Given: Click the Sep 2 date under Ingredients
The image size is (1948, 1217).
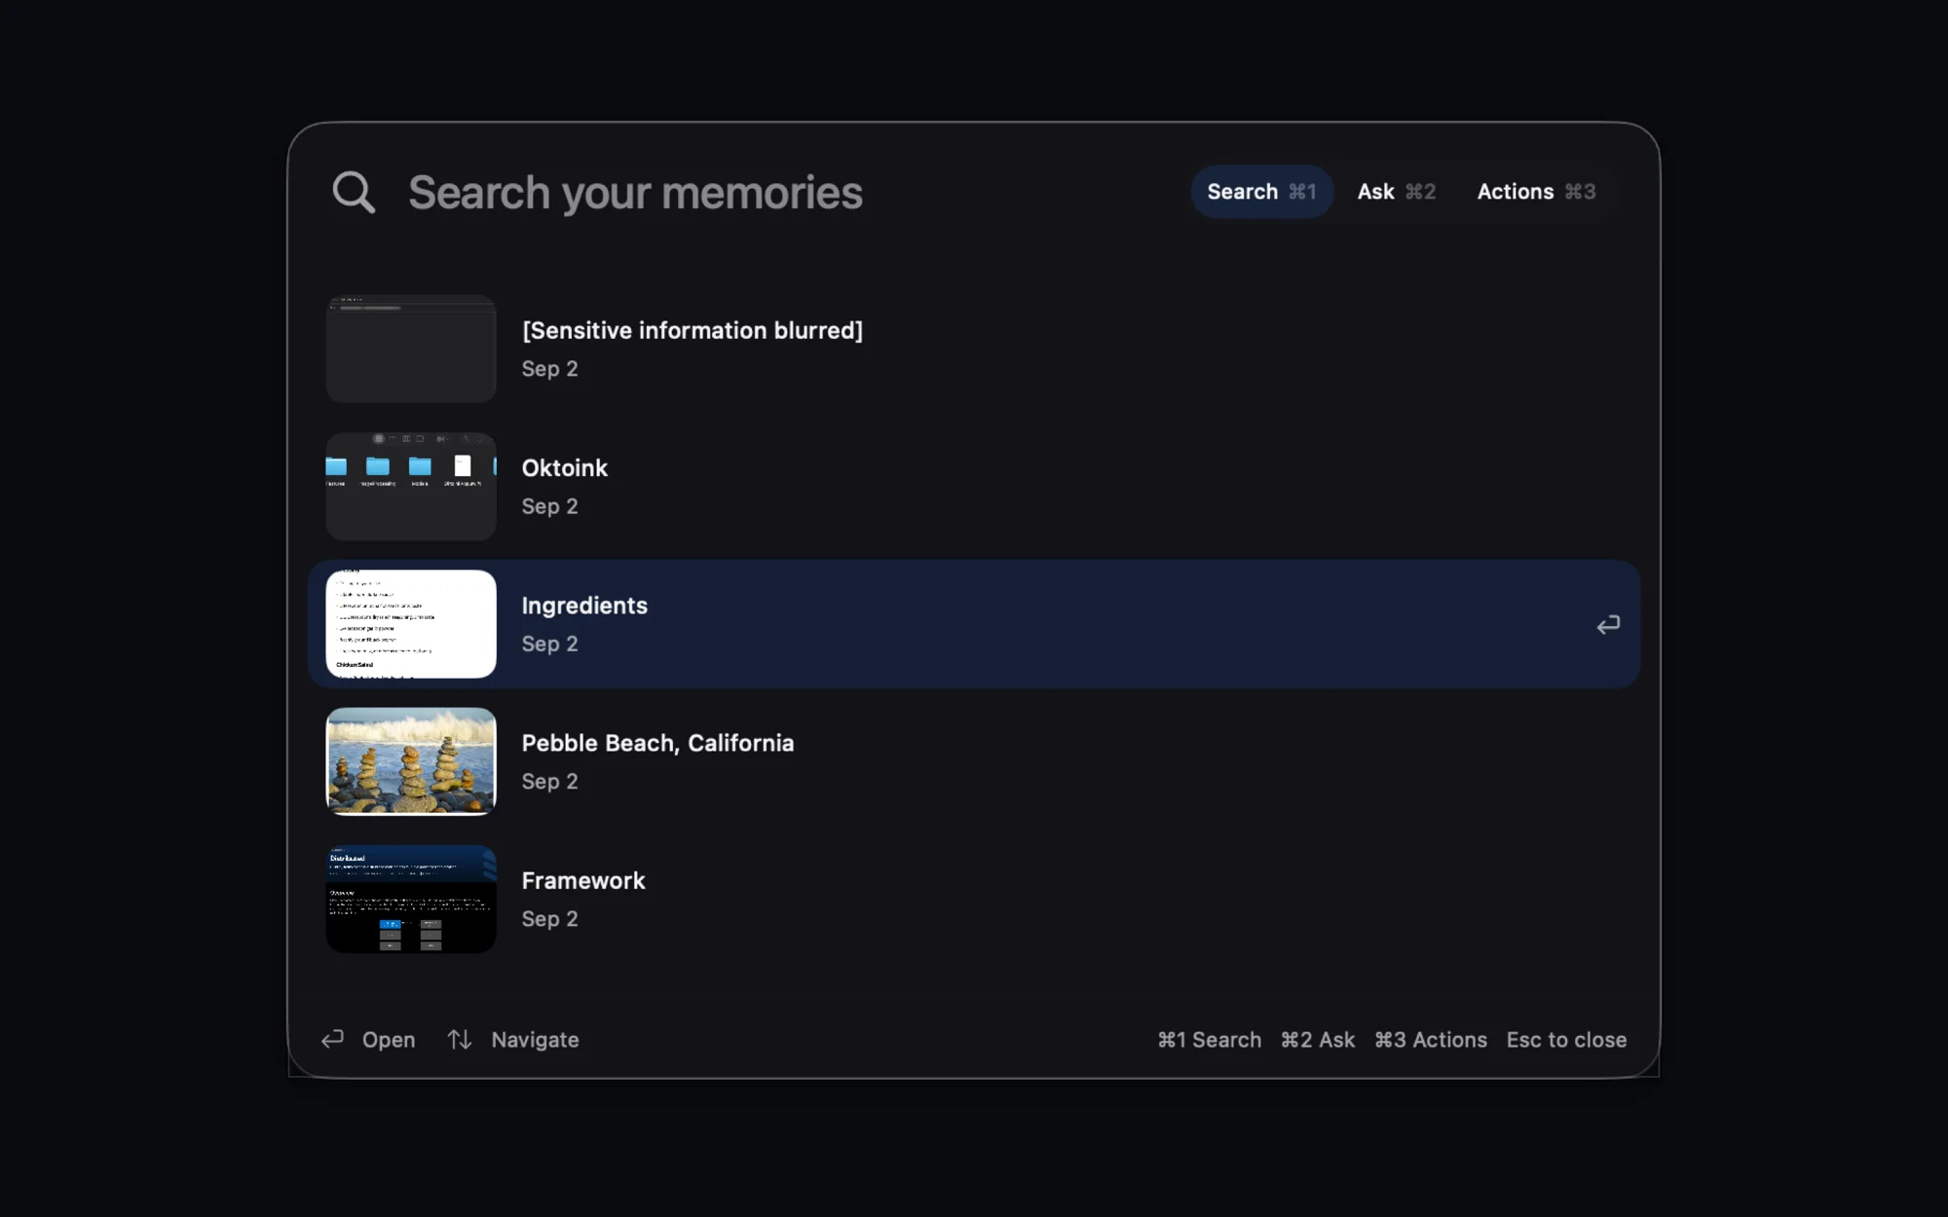Looking at the screenshot, I should point(549,644).
